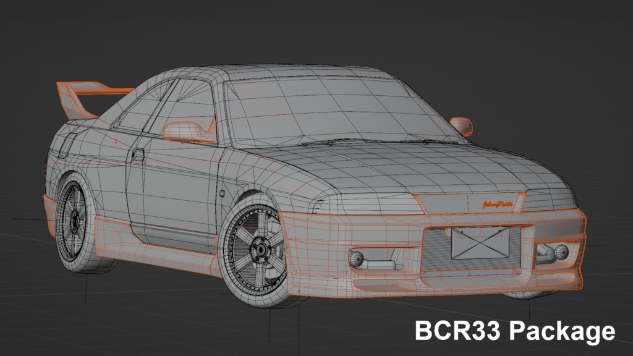Select the front-right wheel rim

click(260, 247)
